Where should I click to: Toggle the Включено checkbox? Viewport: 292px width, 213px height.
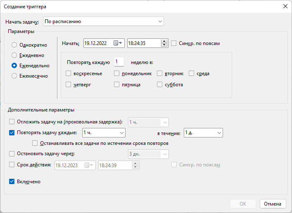point(12,182)
